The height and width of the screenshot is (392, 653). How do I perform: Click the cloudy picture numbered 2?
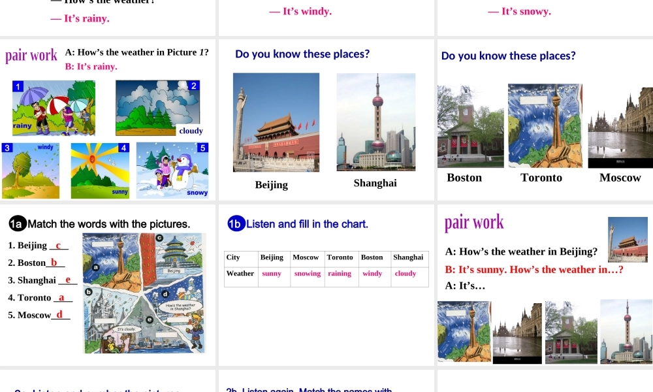[158, 108]
